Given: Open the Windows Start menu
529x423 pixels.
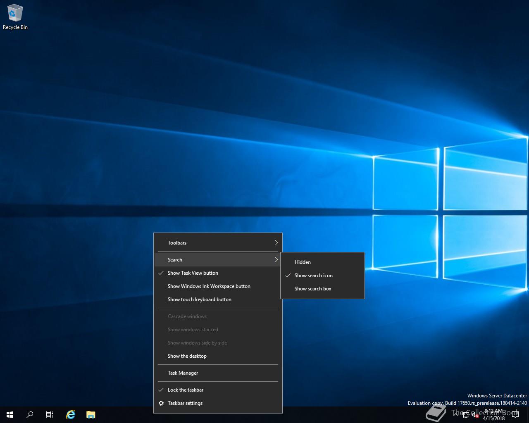Looking at the screenshot, I should pyautogui.click(x=10, y=415).
